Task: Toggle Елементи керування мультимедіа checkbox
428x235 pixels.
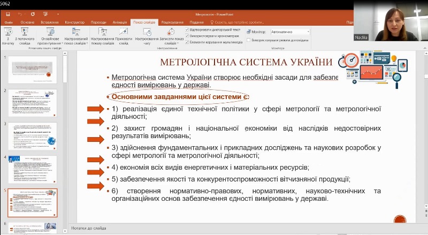Action: (x=187, y=42)
